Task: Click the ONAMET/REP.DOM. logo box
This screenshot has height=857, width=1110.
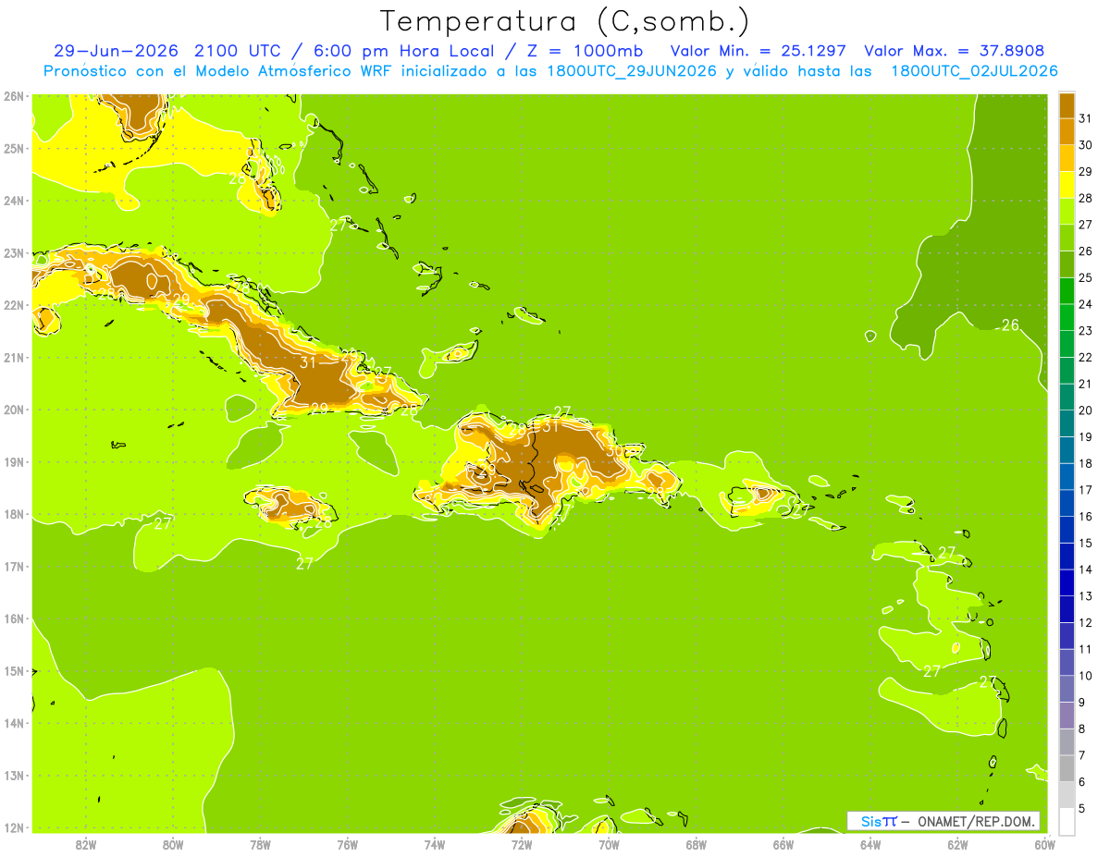Action: pyautogui.click(x=943, y=821)
